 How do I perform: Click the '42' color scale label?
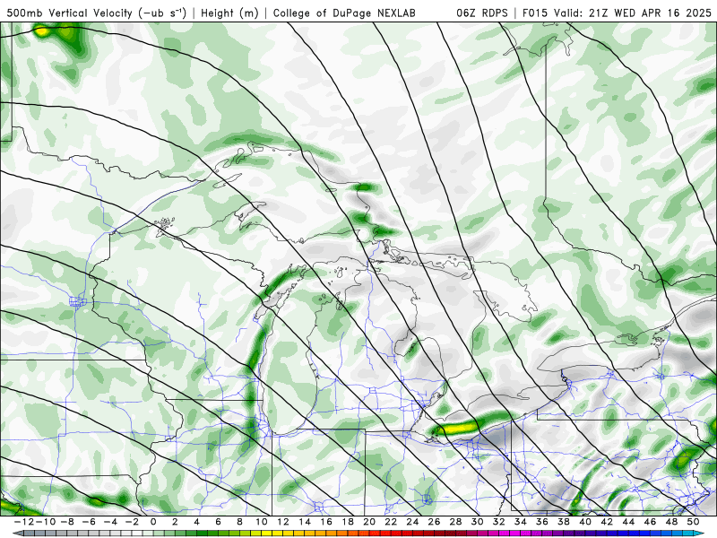click(607, 522)
